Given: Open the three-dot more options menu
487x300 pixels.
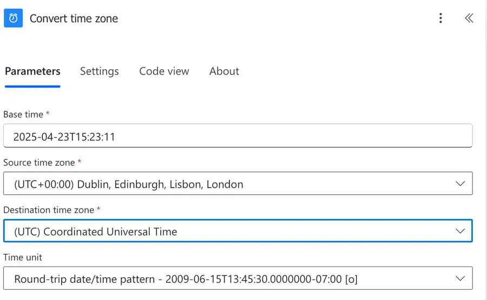Looking at the screenshot, I should tap(440, 18).
